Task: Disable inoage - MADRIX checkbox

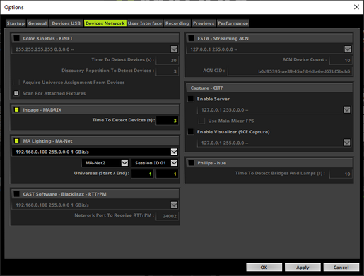Action: (x=17, y=109)
